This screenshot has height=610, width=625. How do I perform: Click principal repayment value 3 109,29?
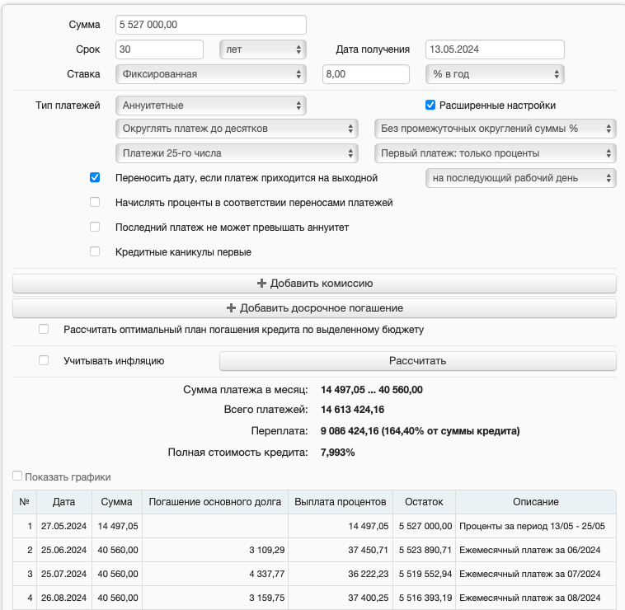click(x=267, y=550)
